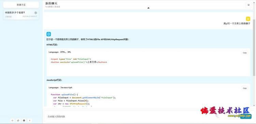Click the conversation timestamp under 中国有多少个省份?
This screenshot has height=124, width=256.
pyautogui.click(x=30, y=16)
